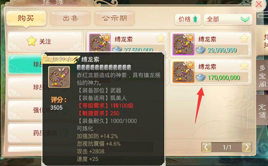Click the 缚龙索 item icon in tooltip
The image size is (268, 166).
[59, 77]
